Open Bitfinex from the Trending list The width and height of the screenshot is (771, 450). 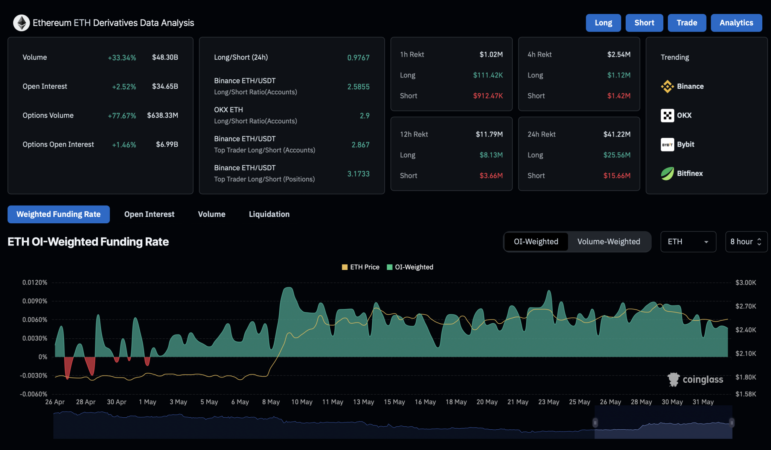click(x=667, y=173)
